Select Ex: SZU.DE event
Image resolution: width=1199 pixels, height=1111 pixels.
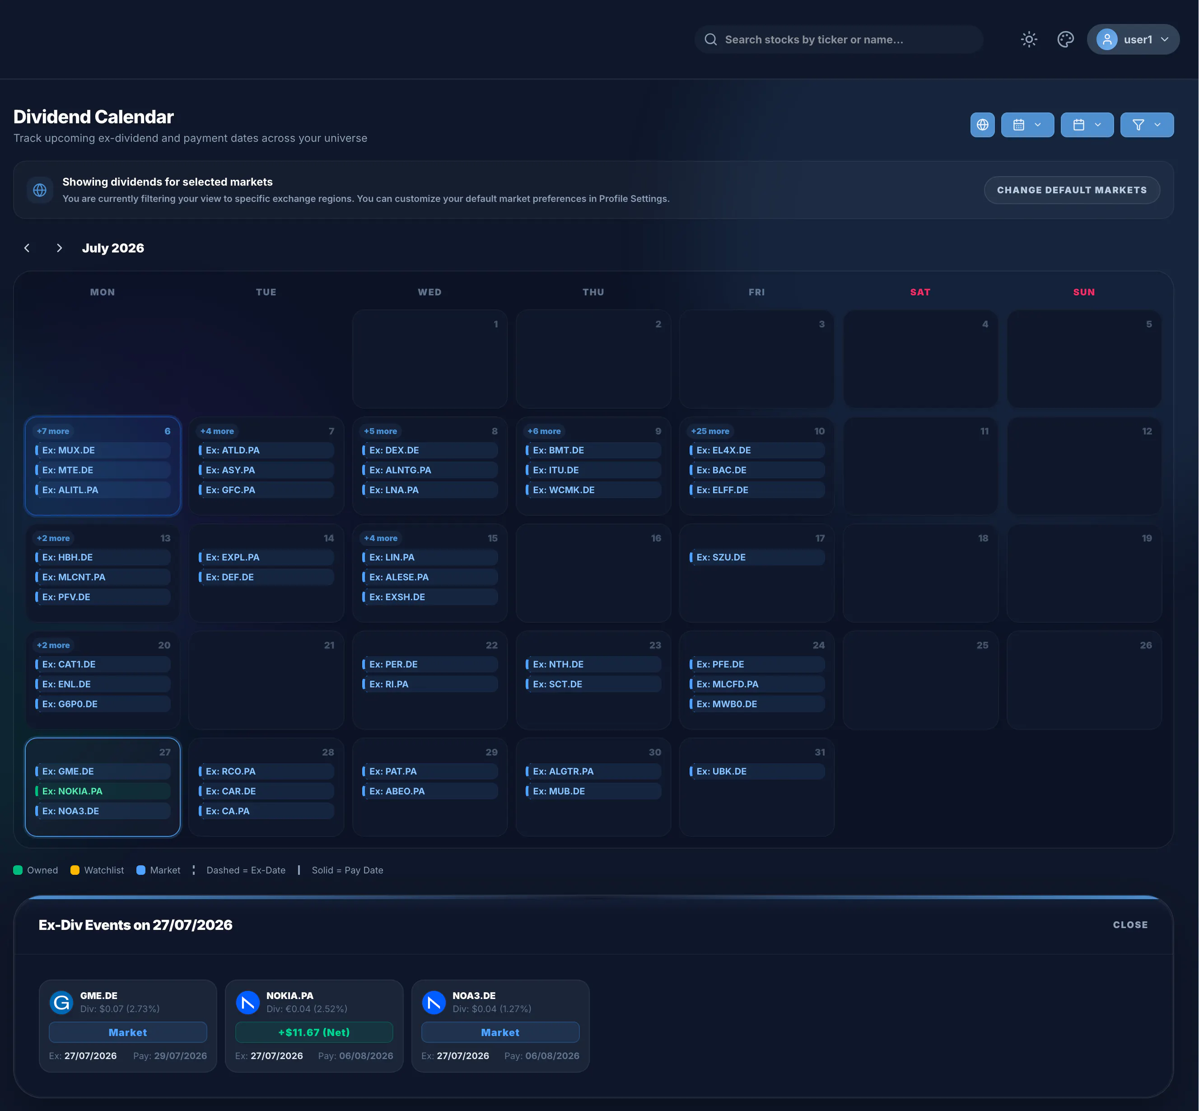tap(757, 557)
